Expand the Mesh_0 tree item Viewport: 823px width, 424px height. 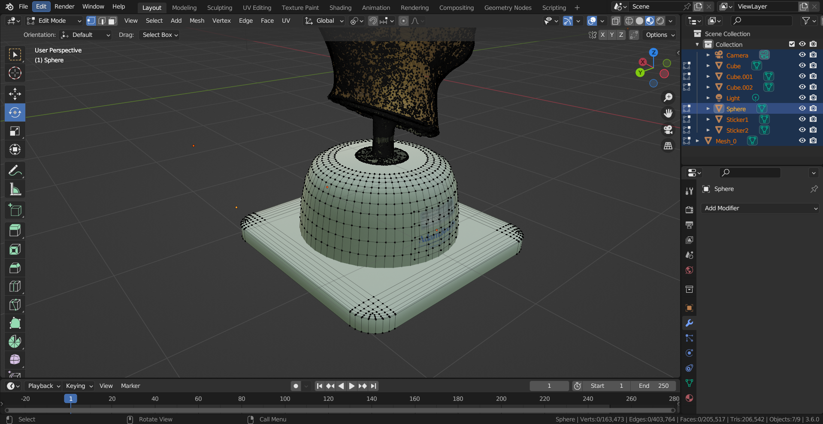697,141
